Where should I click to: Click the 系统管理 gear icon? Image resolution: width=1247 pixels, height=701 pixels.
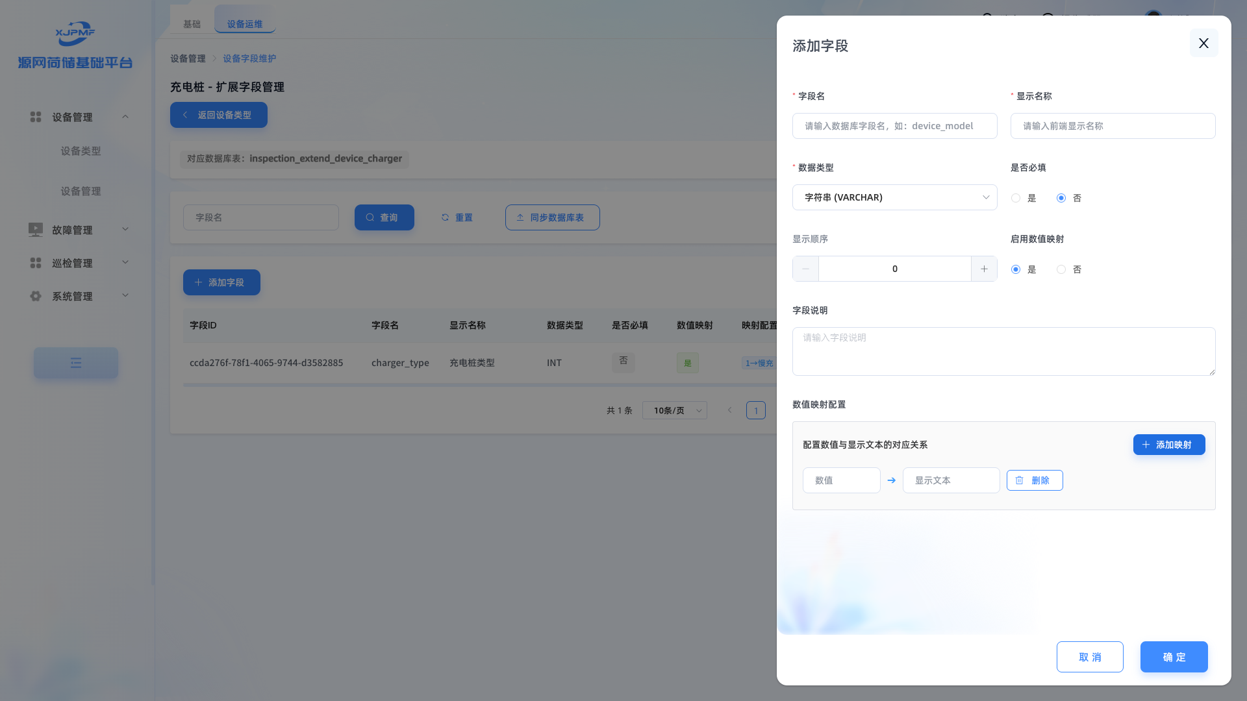(x=36, y=296)
